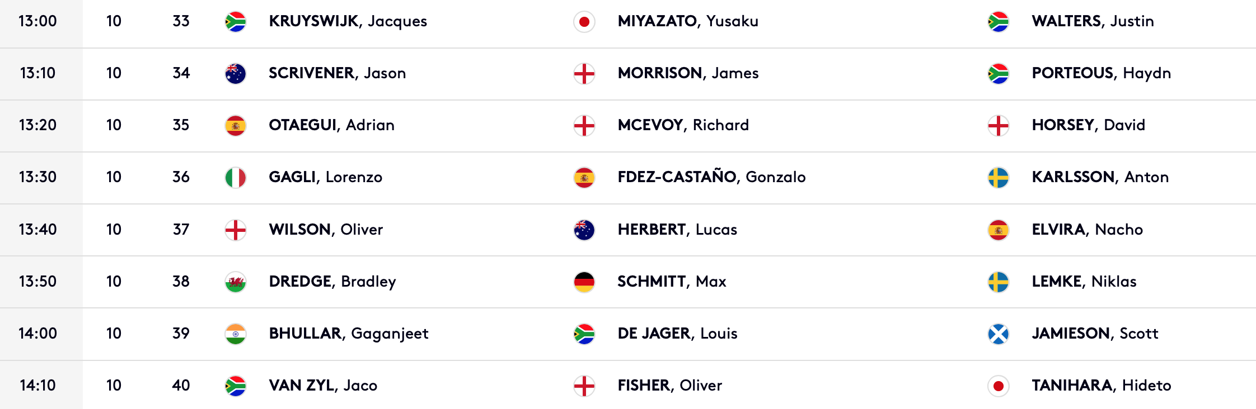Open player PORTEOUS, Haydn
The image size is (1256, 409).
[1101, 73]
